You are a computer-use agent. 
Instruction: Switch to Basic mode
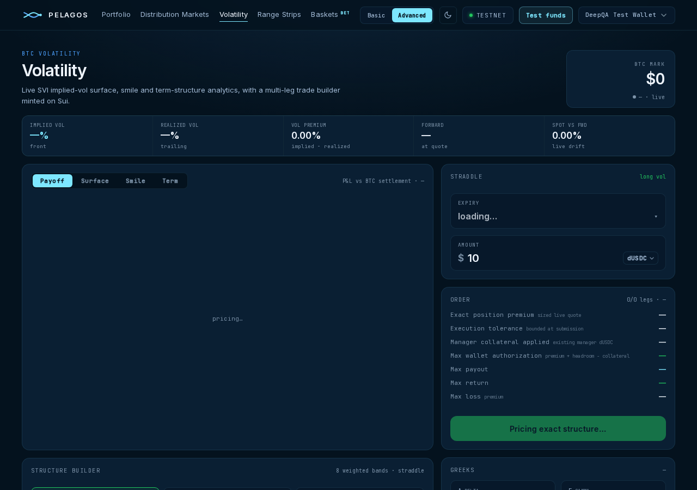tap(376, 15)
